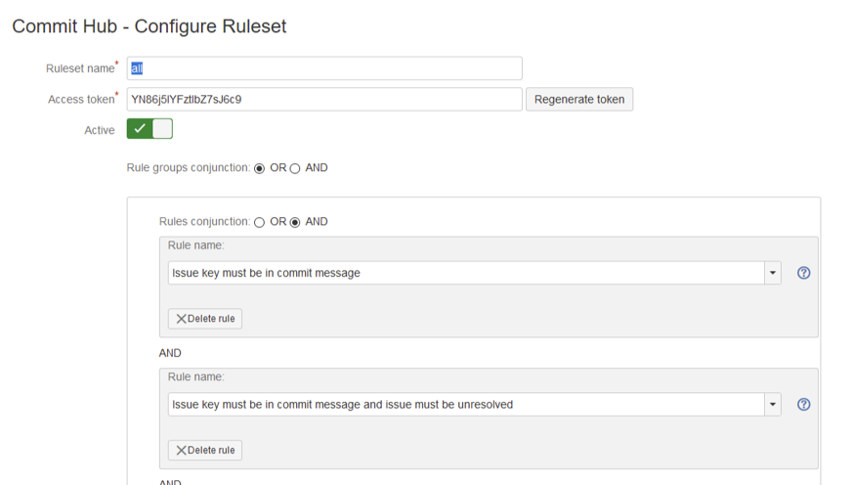The width and height of the screenshot is (852, 485).
Task: Click the green checkmark on the Active switch
Action: tap(140, 129)
